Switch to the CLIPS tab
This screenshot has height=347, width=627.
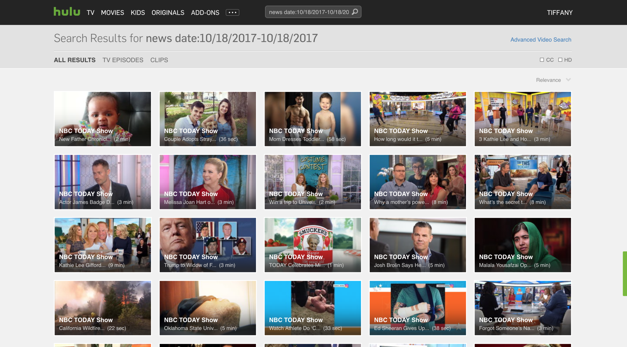point(159,60)
